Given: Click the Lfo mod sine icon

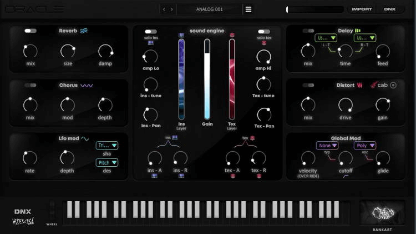Looking at the screenshot, I should point(85,138).
